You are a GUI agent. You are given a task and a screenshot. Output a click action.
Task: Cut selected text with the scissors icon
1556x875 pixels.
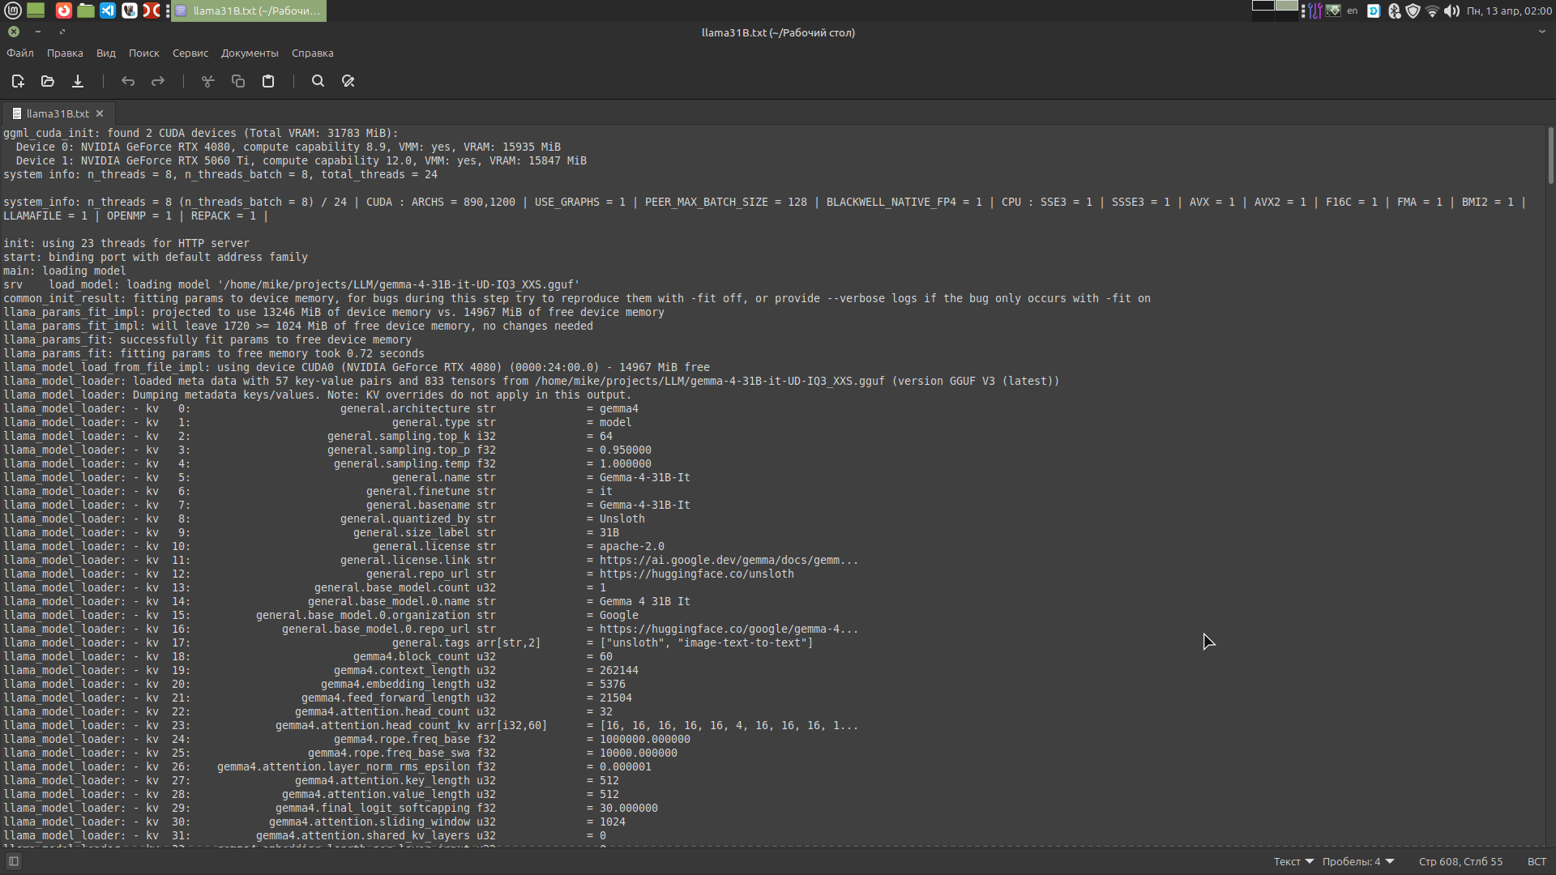pyautogui.click(x=207, y=81)
